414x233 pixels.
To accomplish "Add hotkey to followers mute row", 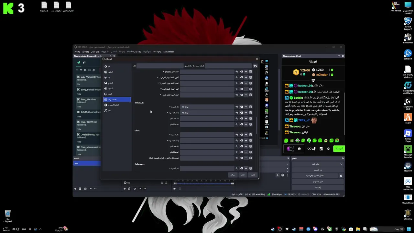I will tap(246, 168).
